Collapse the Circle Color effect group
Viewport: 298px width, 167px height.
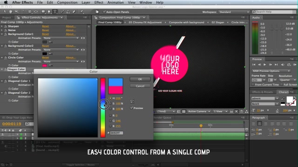(x=2, y=58)
